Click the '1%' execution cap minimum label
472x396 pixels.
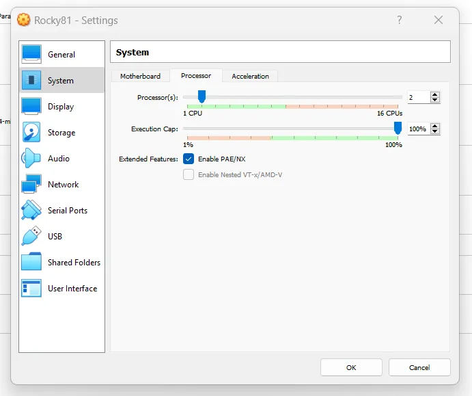pyautogui.click(x=188, y=145)
